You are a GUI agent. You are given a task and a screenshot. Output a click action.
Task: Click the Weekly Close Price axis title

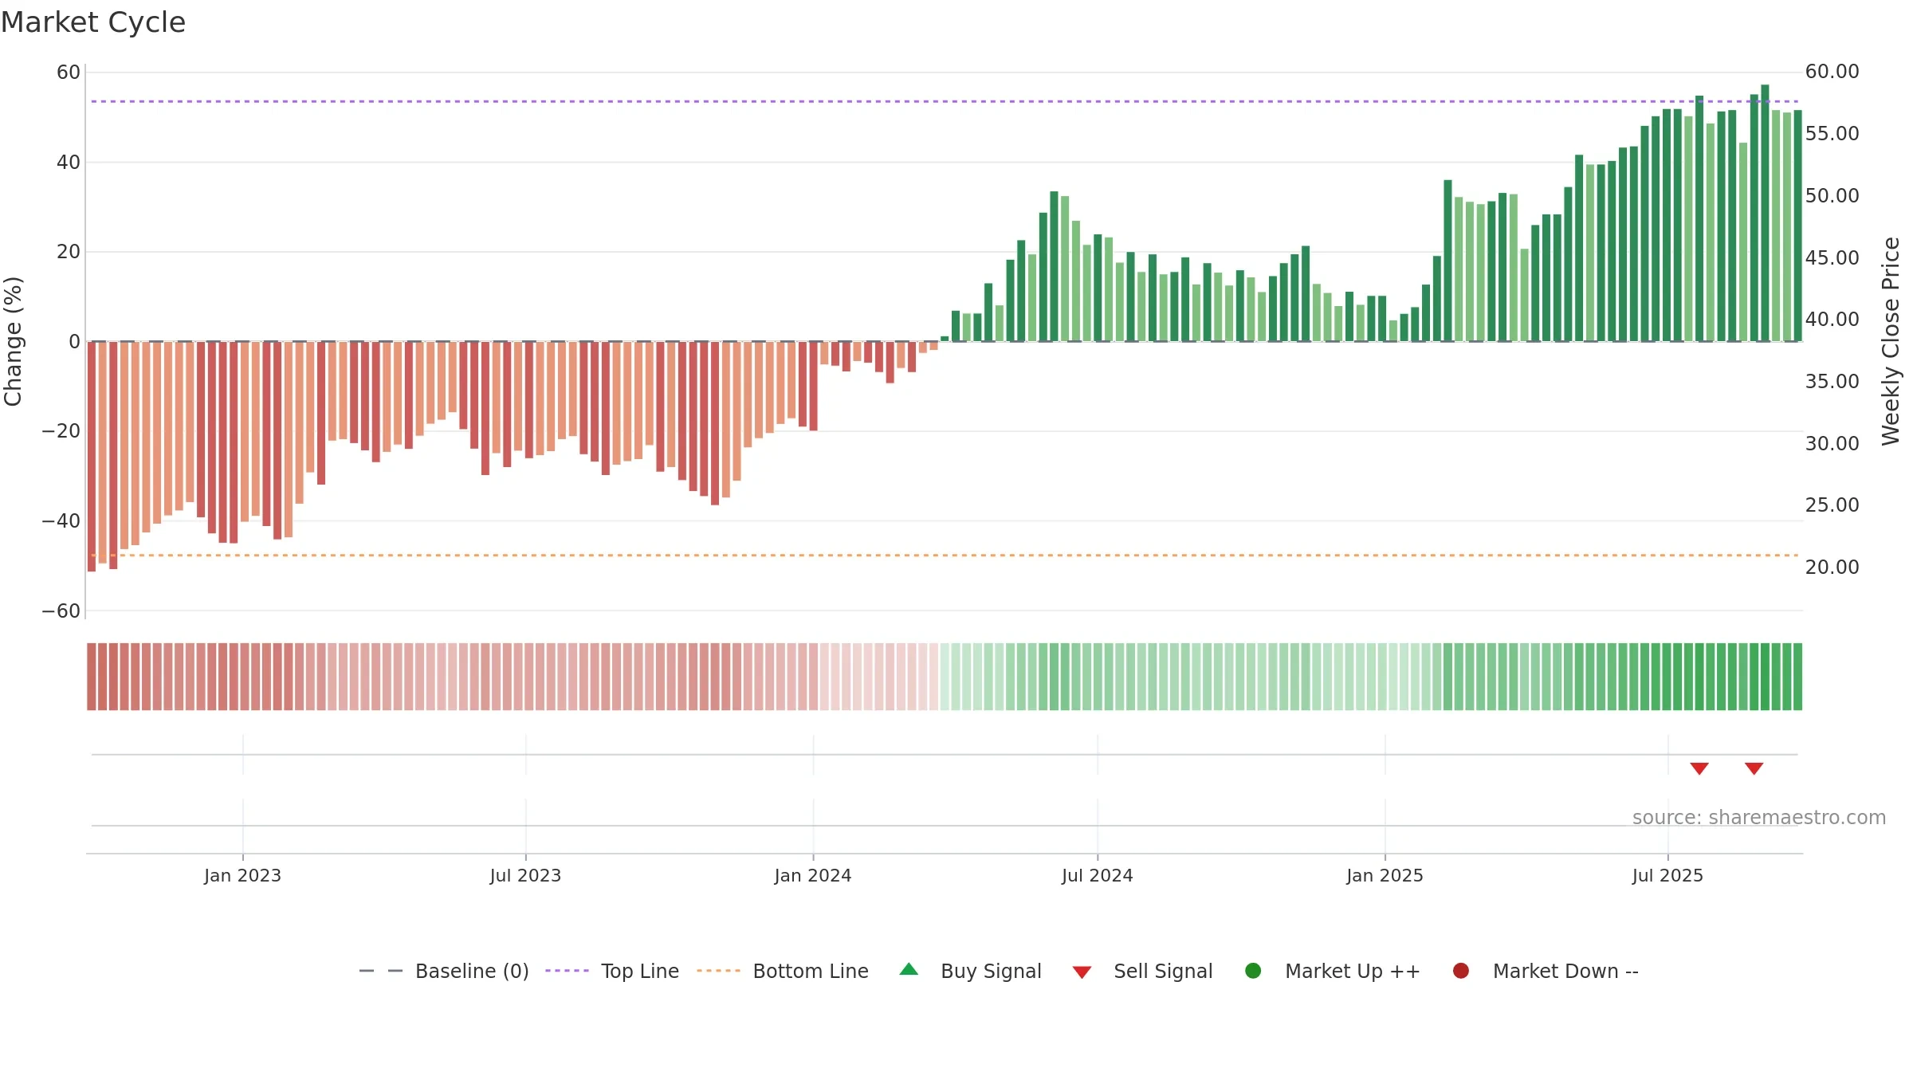tap(1891, 341)
